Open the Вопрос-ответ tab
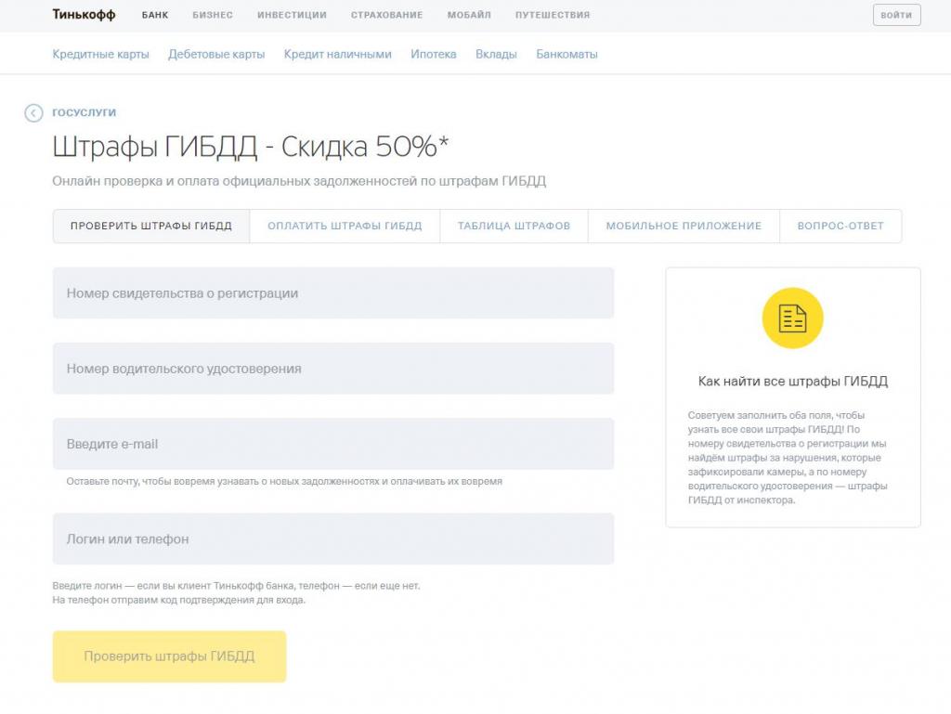This screenshot has height=714, width=951. 840,226
